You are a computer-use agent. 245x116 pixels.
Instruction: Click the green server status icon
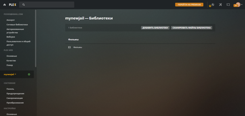(29, 74)
